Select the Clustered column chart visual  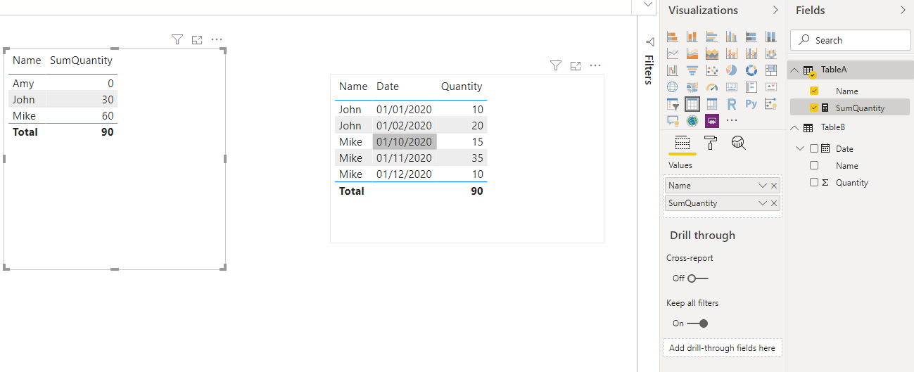731,37
